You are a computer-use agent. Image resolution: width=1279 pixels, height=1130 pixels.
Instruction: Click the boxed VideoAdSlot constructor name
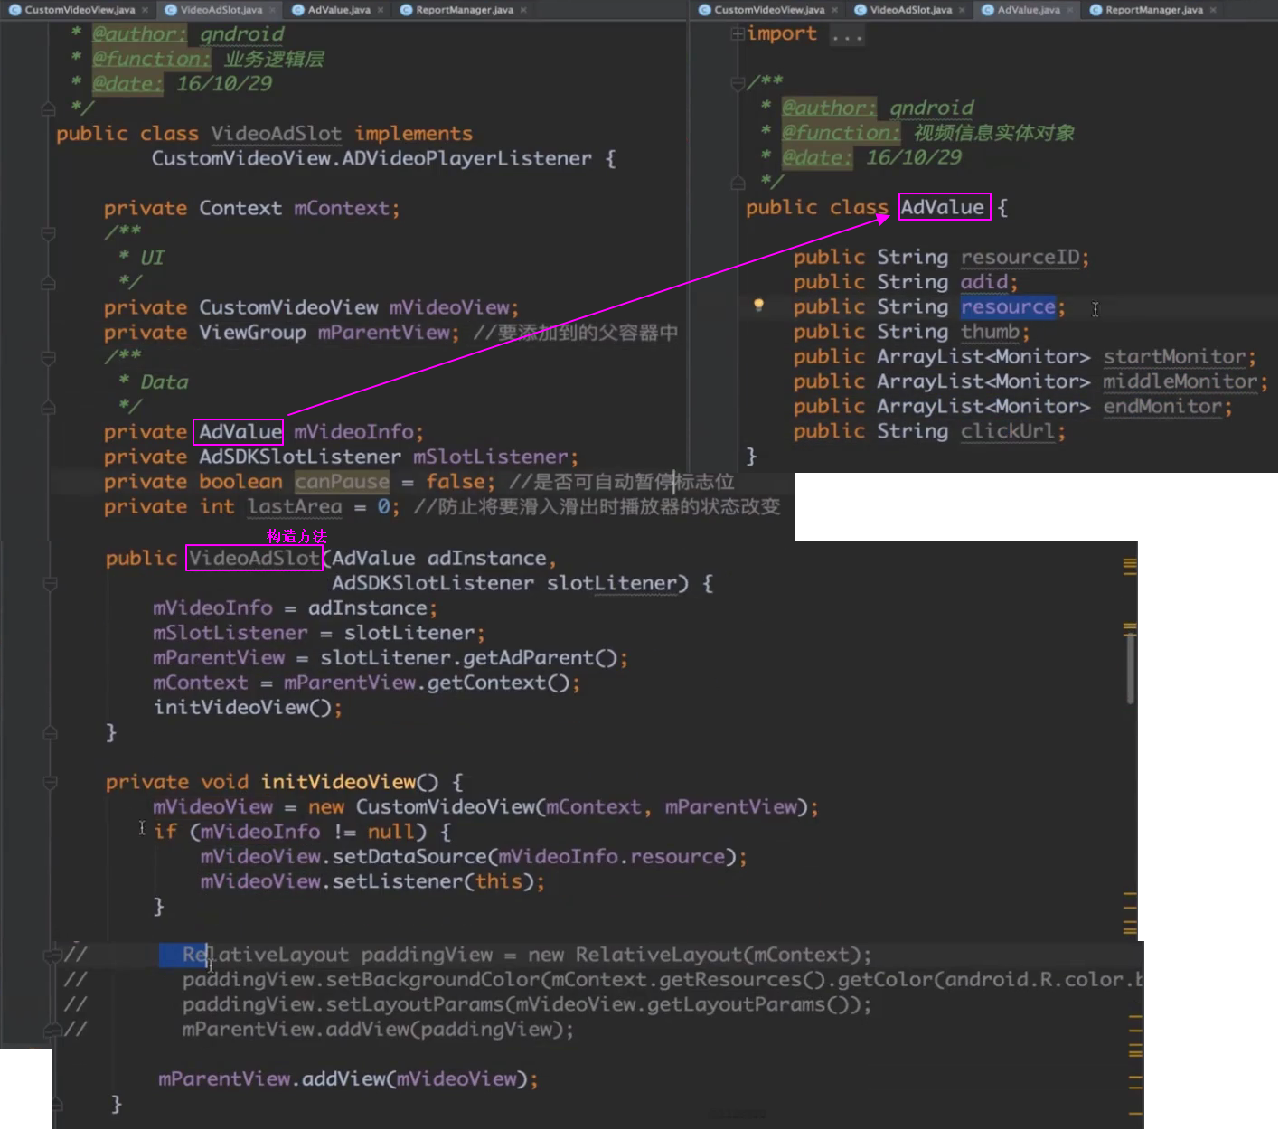pyautogui.click(x=254, y=558)
